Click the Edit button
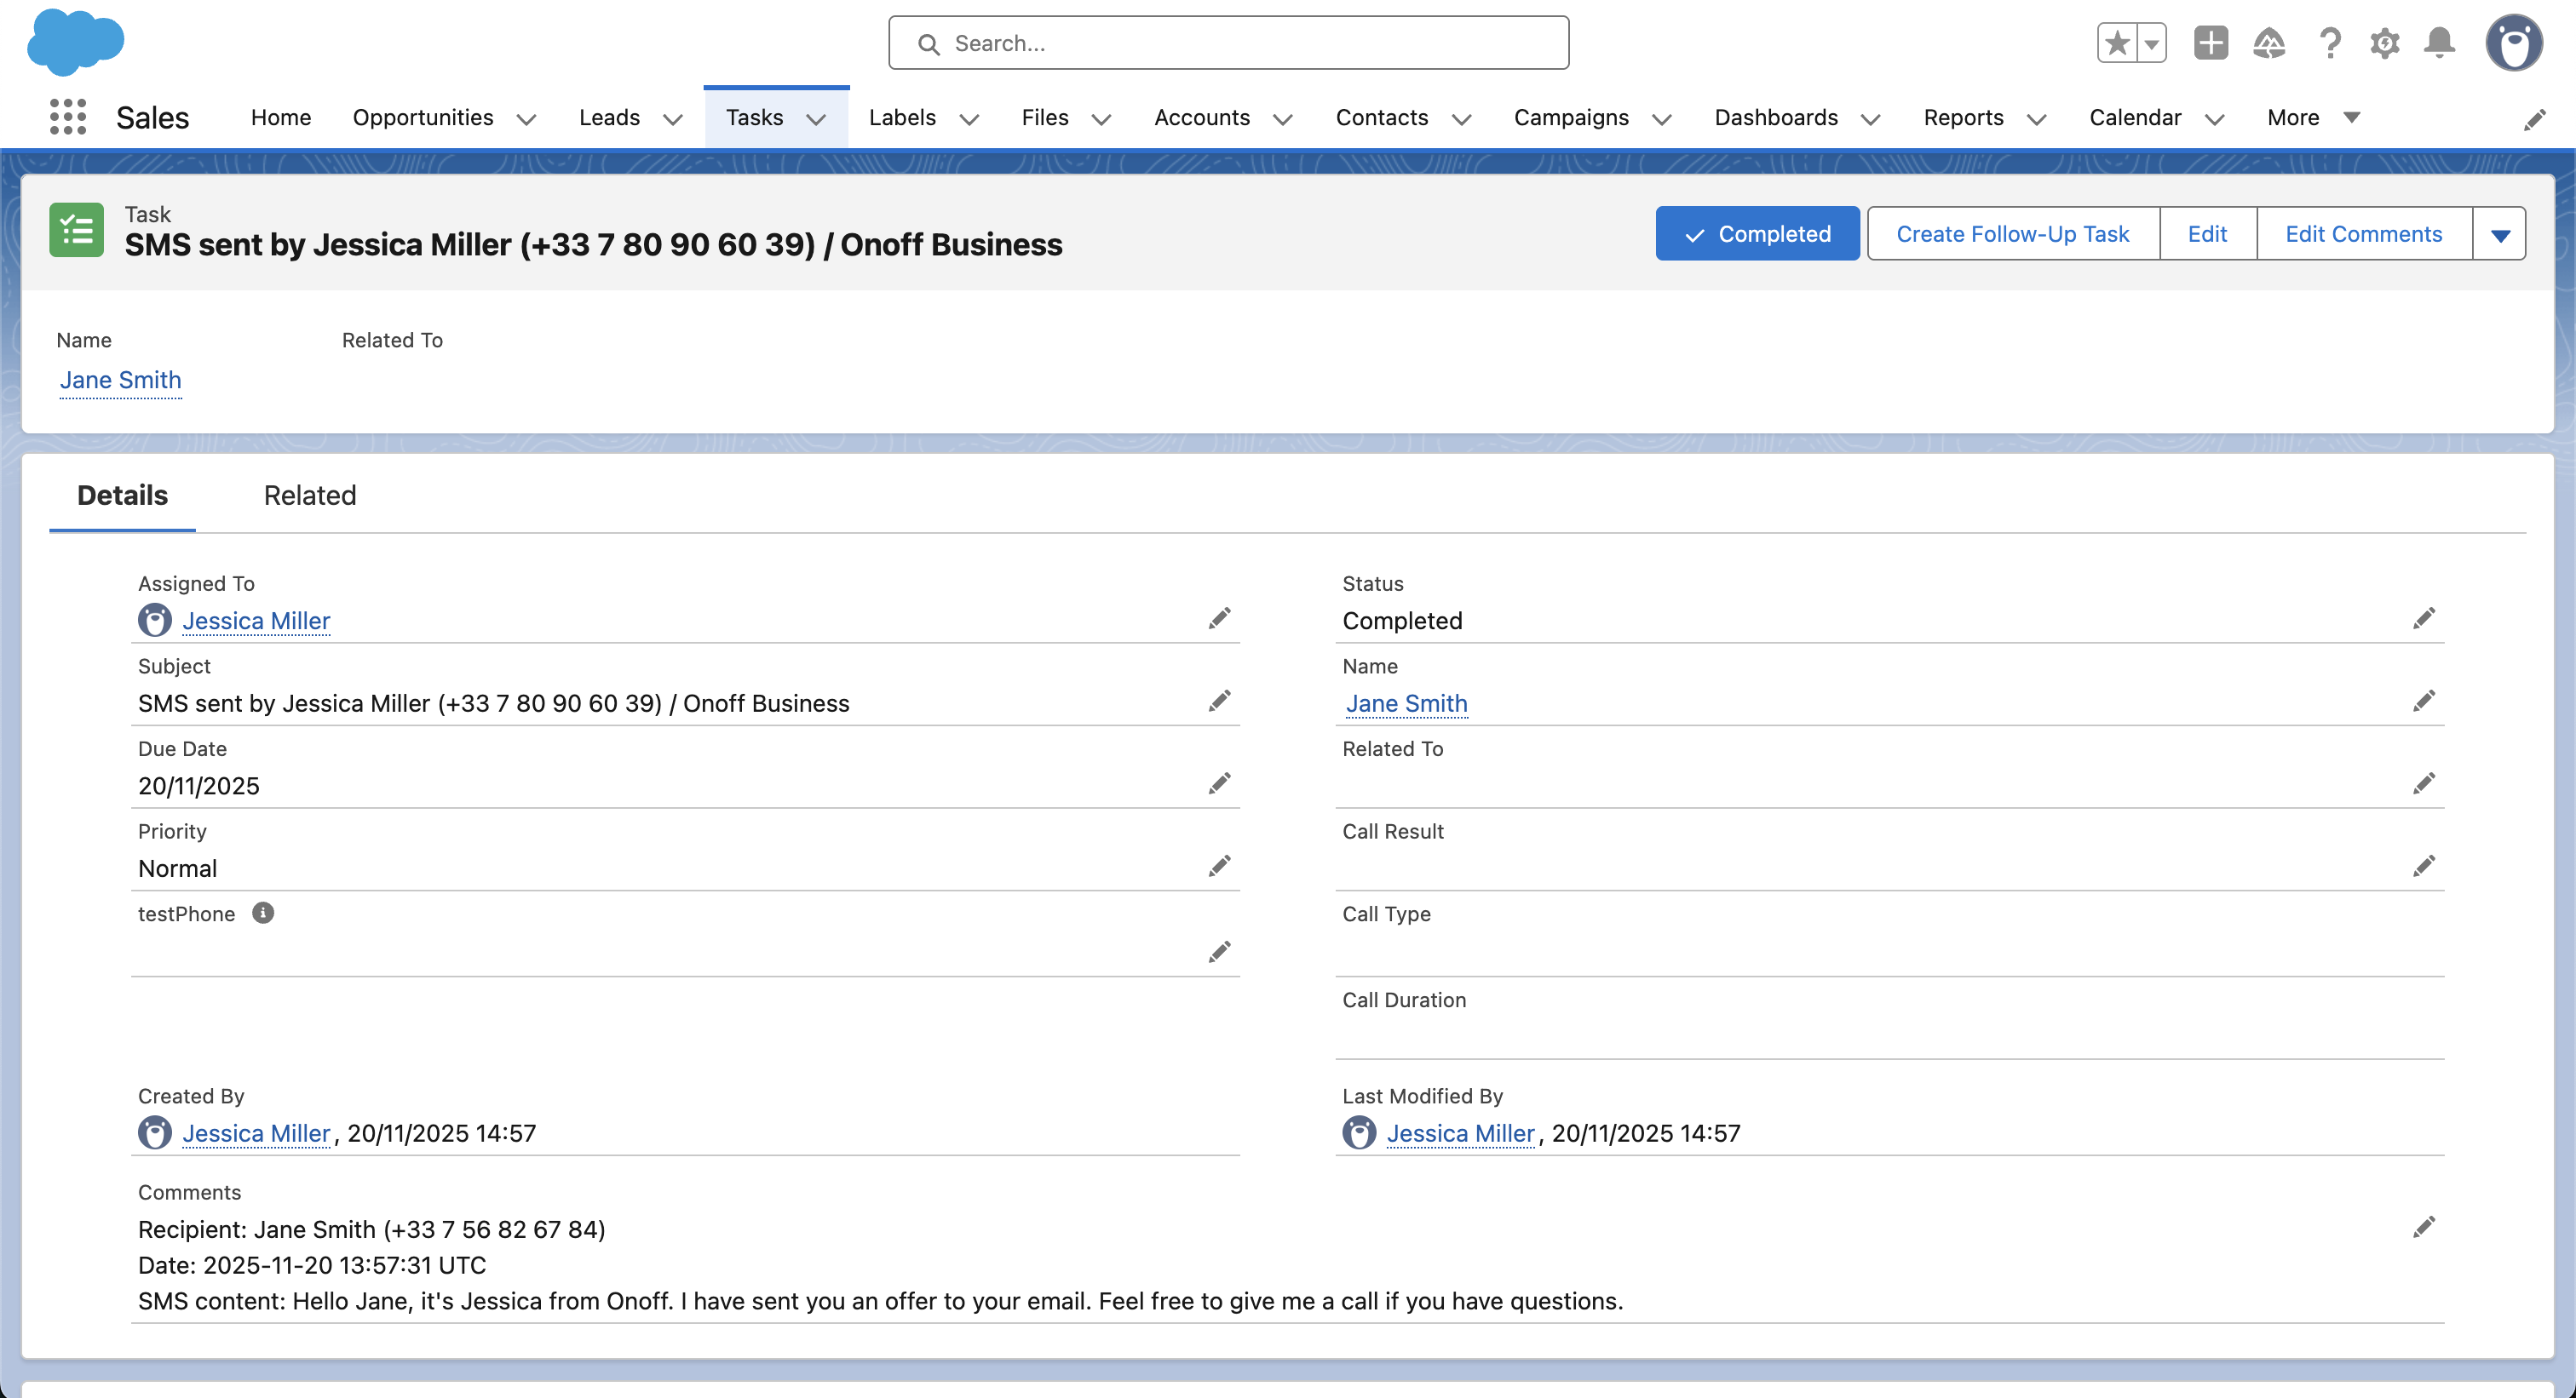The image size is (2576, 1398). [2207, 234]
